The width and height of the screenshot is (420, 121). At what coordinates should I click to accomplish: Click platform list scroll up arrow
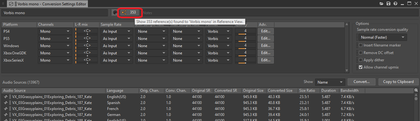pyautogui.click(x=347, y=24)
